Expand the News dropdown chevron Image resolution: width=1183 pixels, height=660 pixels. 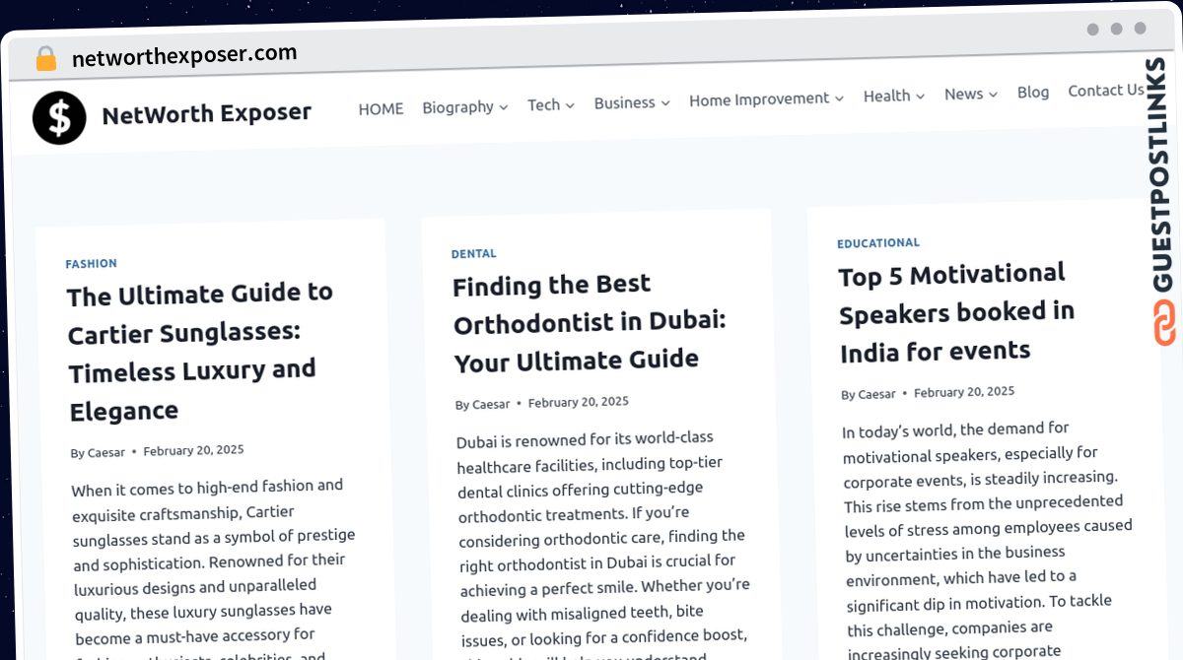(x=993, y=95)
